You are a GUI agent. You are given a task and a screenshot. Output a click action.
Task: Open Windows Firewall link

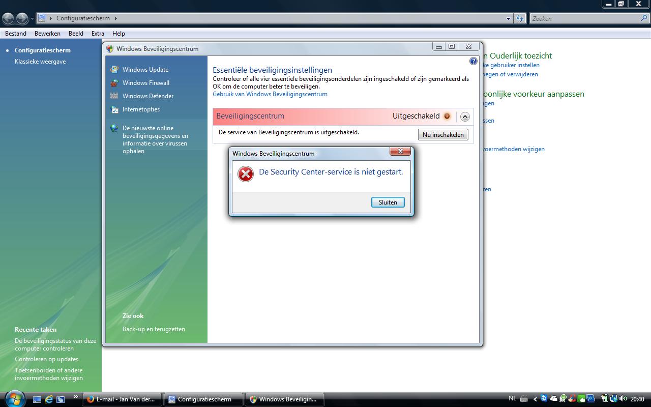click(145, 83)
